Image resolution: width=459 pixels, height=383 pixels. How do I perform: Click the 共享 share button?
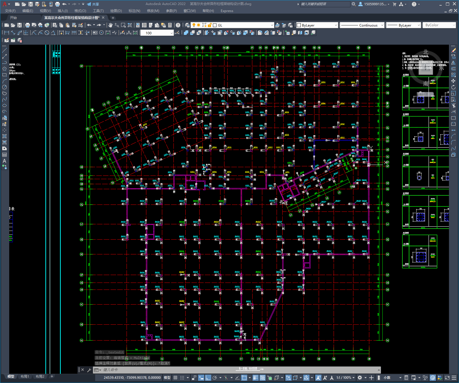93,4
